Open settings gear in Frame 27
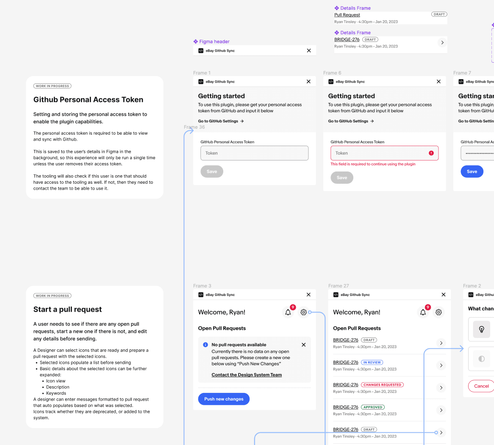 click(438, 312)
